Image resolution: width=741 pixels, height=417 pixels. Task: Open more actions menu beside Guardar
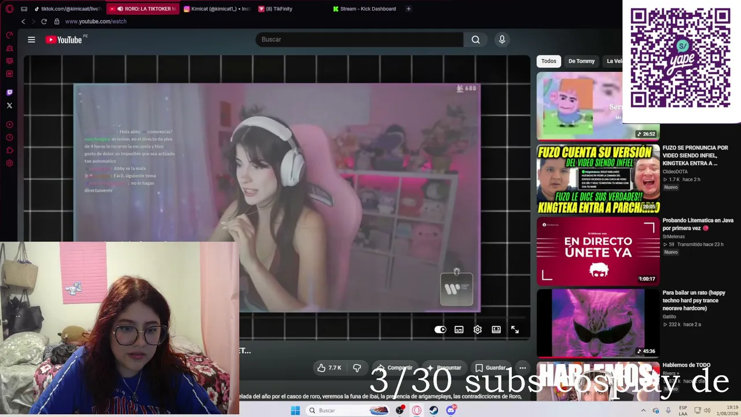[522, 368]
